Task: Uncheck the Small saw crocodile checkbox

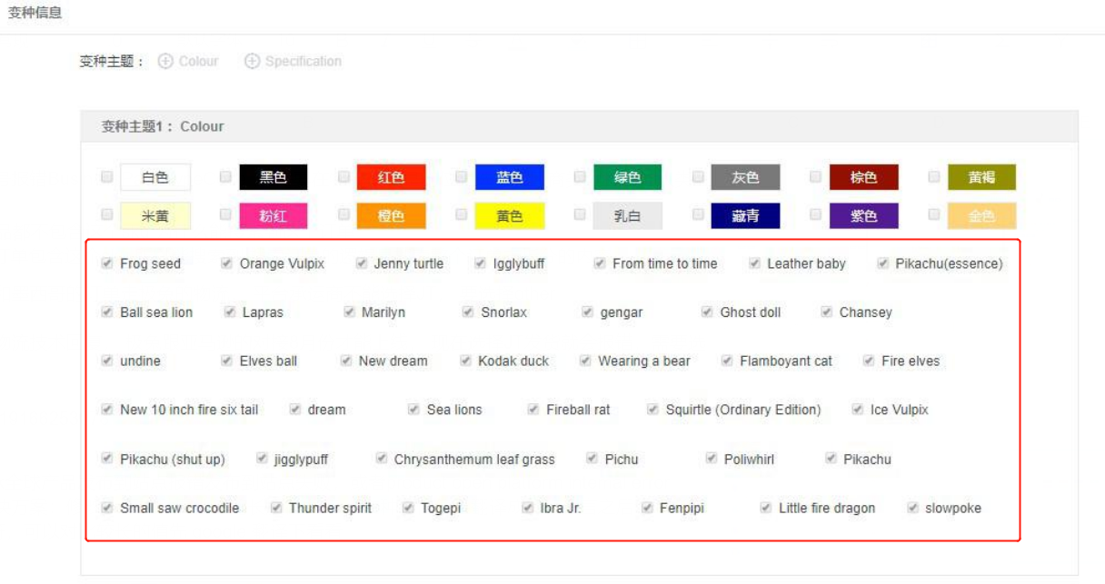Action: coord(107,508)
